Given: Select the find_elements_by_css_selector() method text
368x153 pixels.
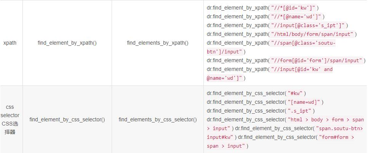Looking at the screenshot, I should (x=158, y=119).
